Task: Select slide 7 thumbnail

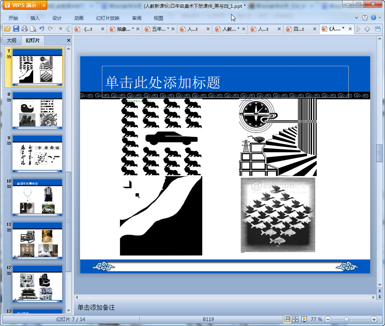Action: tap(37, 67)
